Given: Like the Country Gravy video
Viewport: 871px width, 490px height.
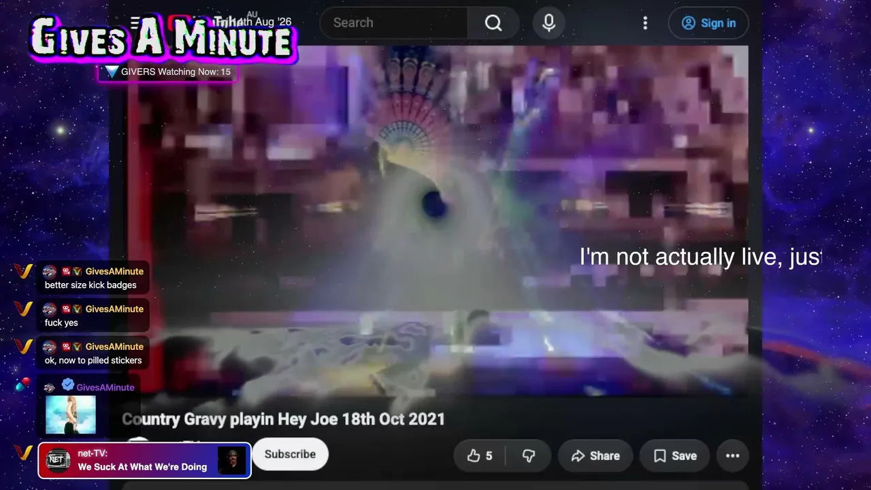Looking at the screenshot, I should (480, 456).
